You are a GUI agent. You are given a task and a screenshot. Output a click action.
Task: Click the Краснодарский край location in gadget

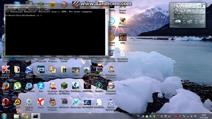tap(194, 14)
